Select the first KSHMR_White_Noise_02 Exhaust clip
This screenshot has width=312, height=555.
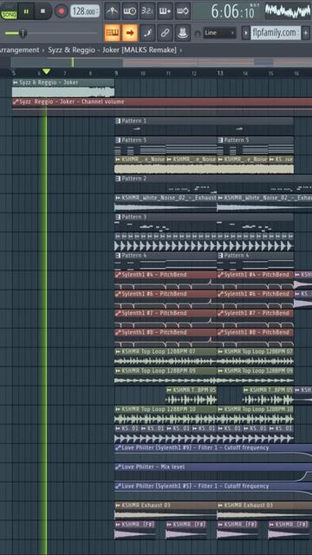(166, 202)
